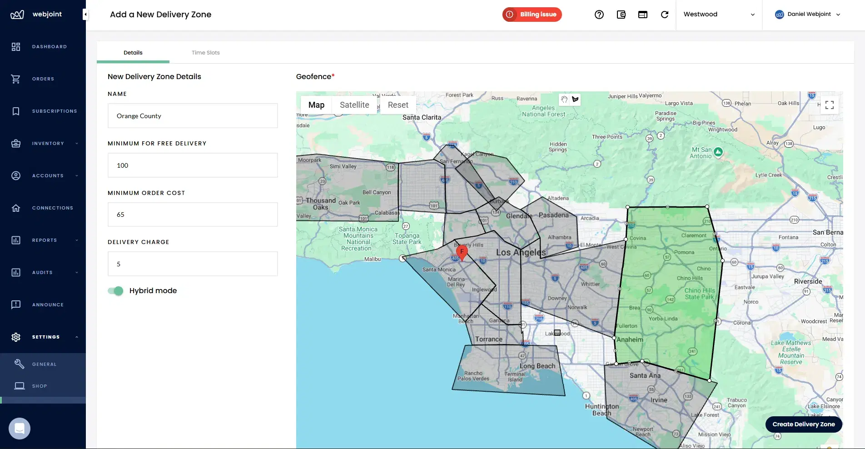Open the help icon in top toolbar
865x449 pixels.
(599, 14)
